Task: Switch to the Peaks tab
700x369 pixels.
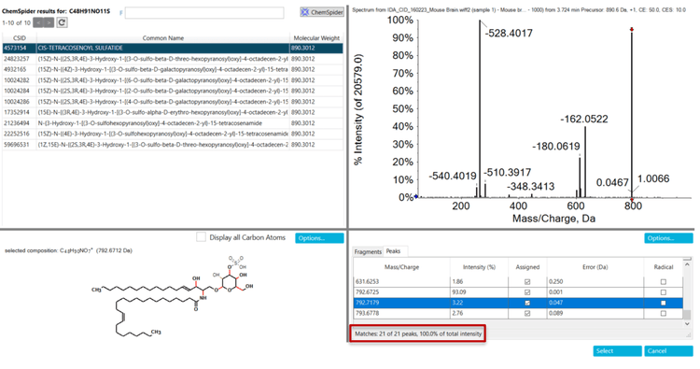Action: (393, 251)
